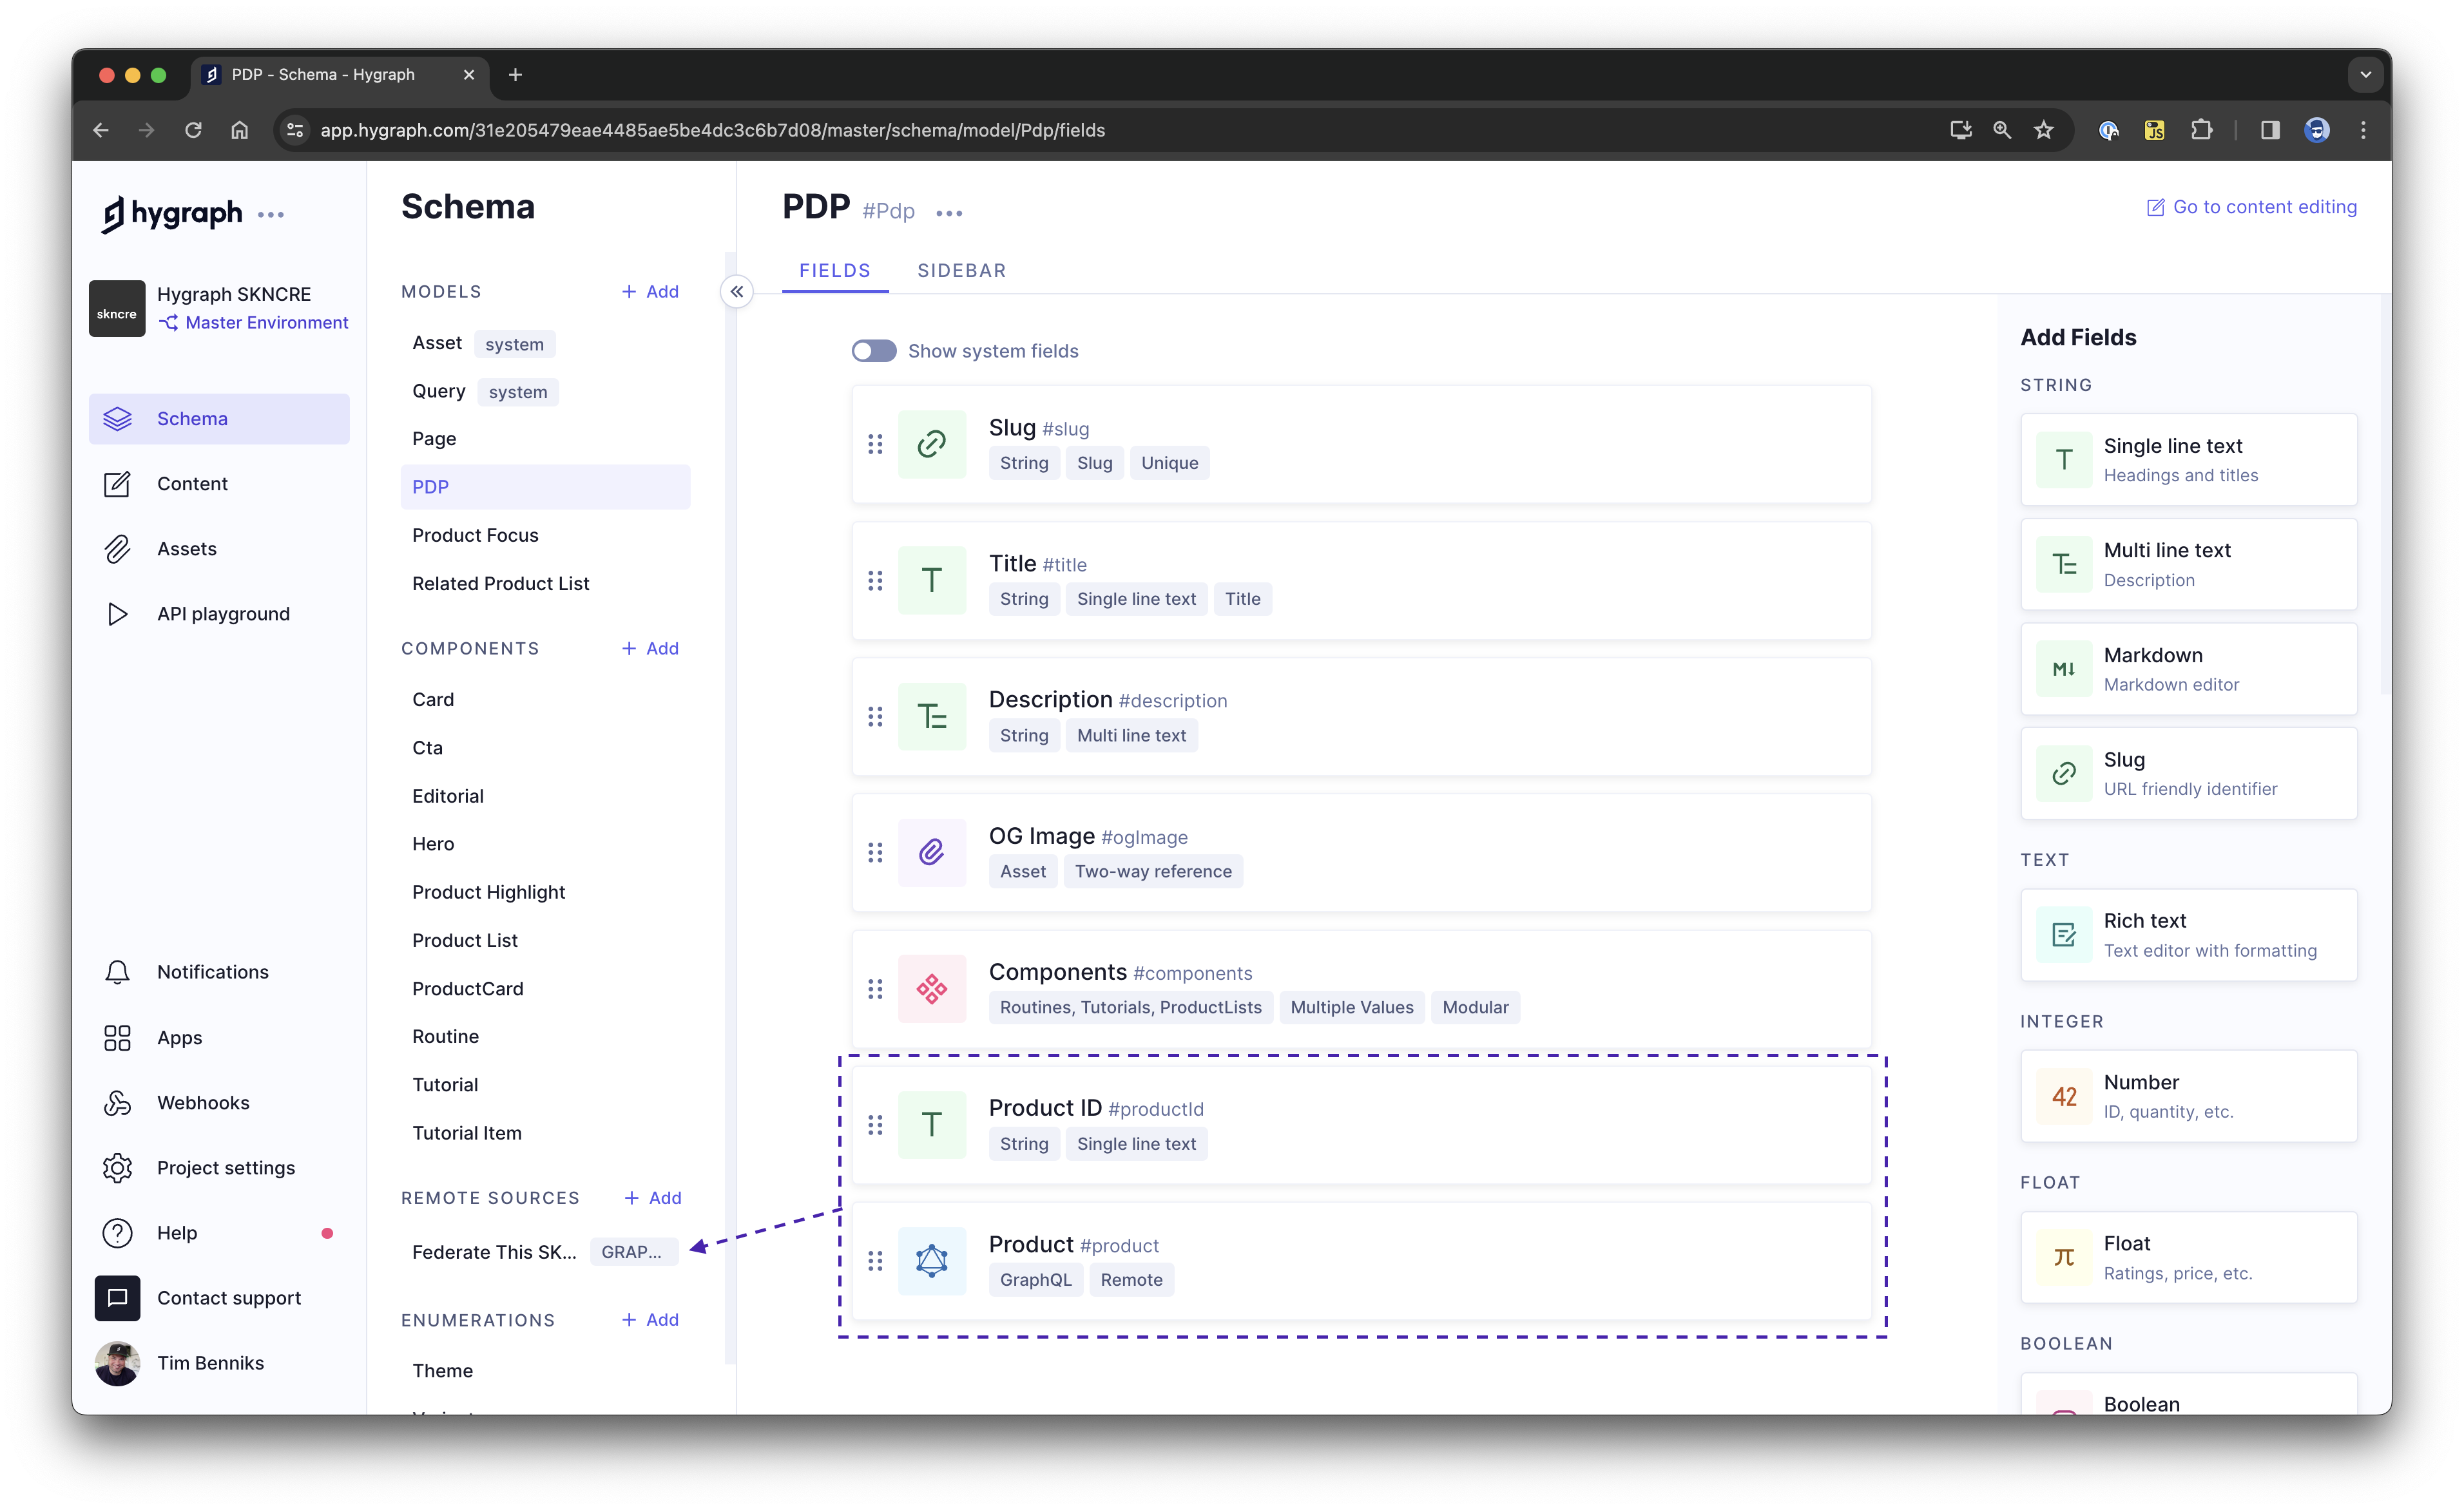Viewport: 2464px width, 1510px height.
Task: Click the OG Image asset reference icon
Action: pyautogui.click(x=933, y=850)
